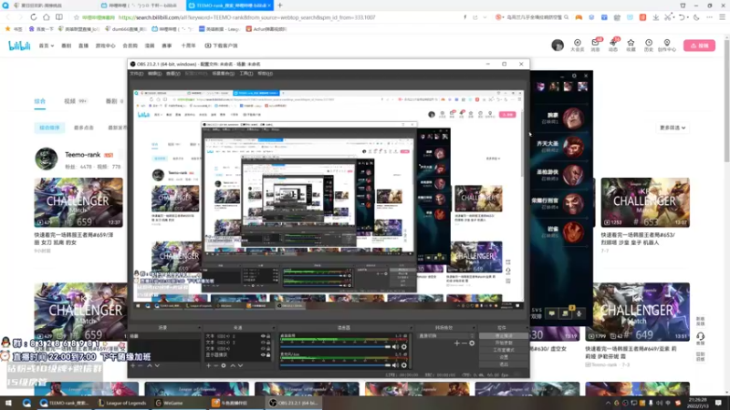
Task: Add a scene transition with plus icon
Action: 457,343
